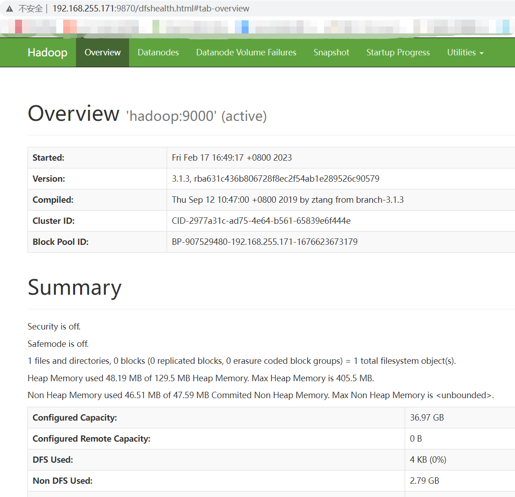Click the 4 KB (0%) value

428,459
